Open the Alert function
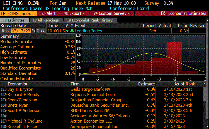 48,13
